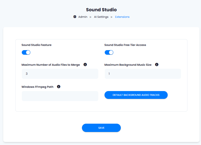Click the Windows FFmpeg Path label text

(37, 87)
